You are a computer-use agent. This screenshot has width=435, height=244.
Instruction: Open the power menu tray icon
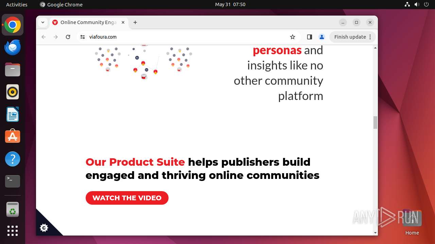coord(426,4)
